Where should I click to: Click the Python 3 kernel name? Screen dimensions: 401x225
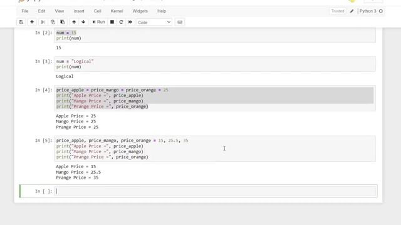368,11
